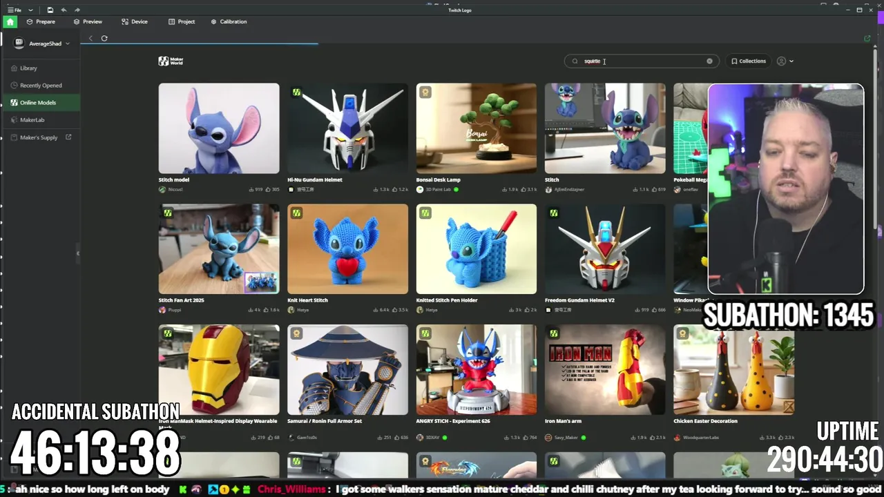Image resolution: width=884 pixels, height=497 pixels.
Task: Clear the search text with X icon
Action: (x=709, y=61)
